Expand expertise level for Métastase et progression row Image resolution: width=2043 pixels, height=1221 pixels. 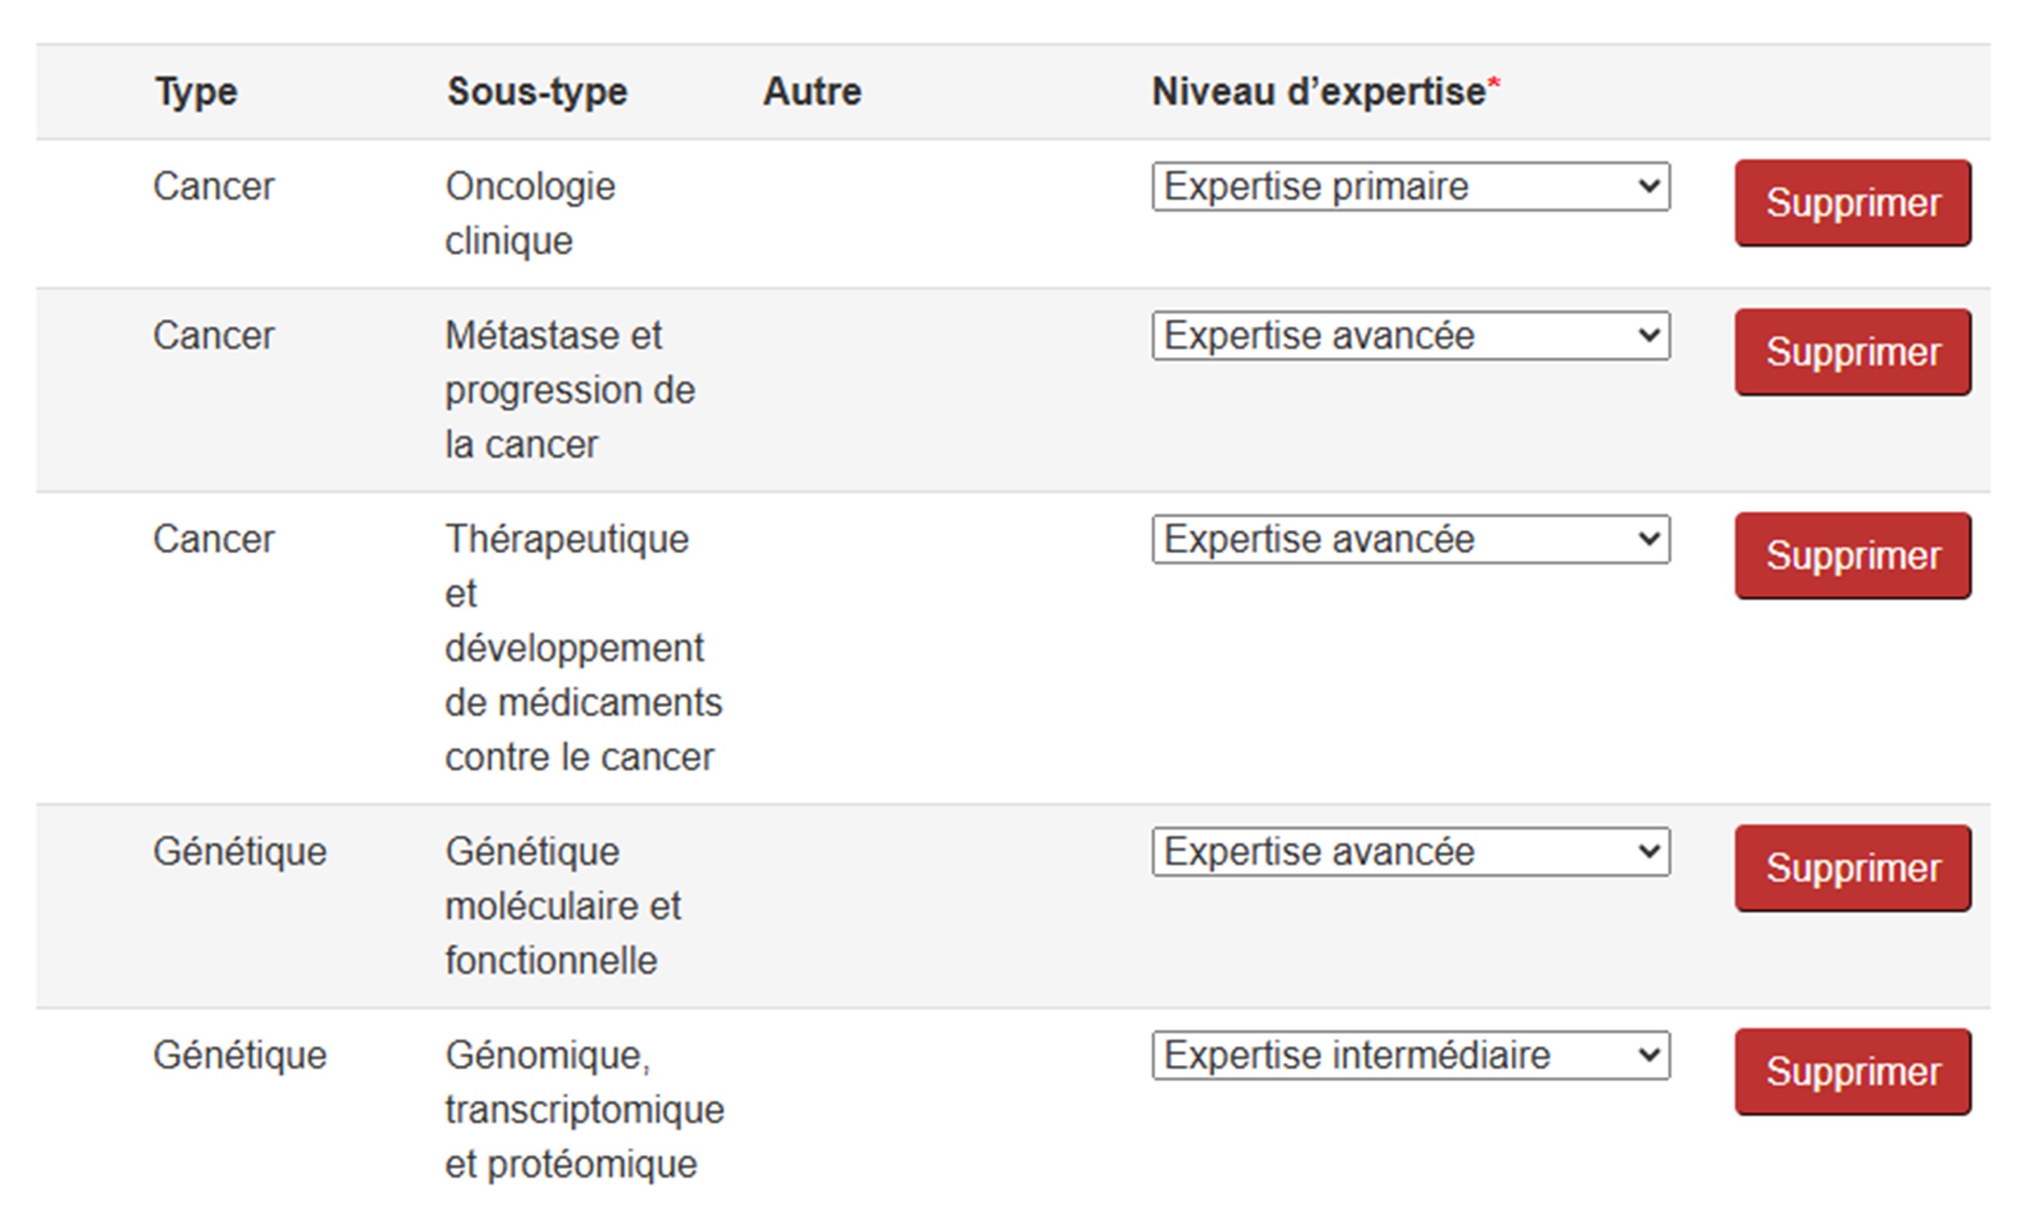coord(1410,336)
